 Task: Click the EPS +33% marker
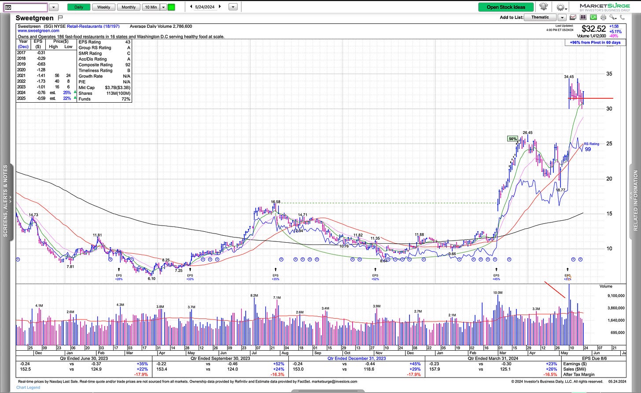pos(190,276)
